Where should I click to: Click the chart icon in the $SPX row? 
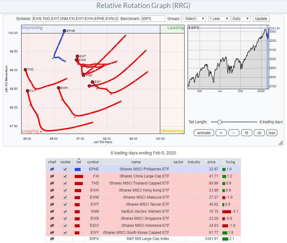(52, 239)
